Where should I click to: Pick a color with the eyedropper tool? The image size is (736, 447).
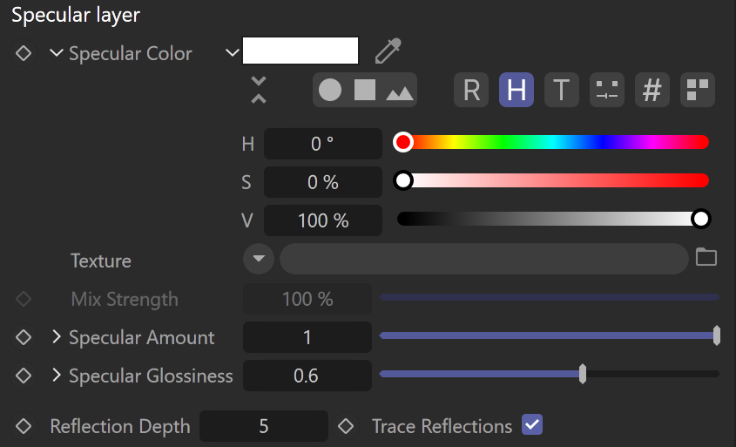coord(388,51)
